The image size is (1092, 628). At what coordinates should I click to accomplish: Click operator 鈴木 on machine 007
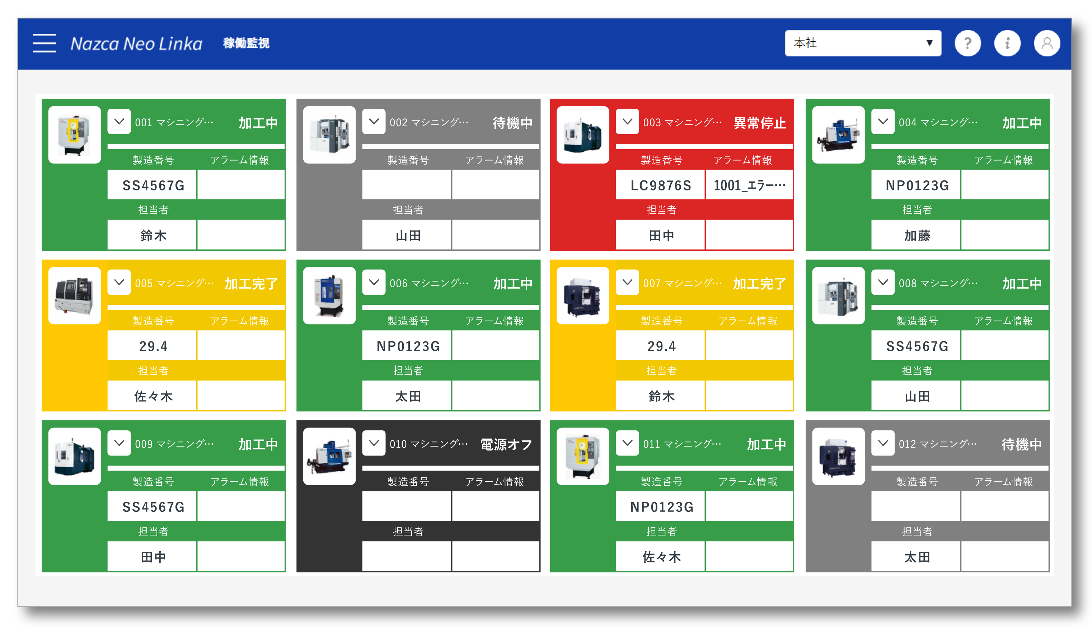pos(660,396)
